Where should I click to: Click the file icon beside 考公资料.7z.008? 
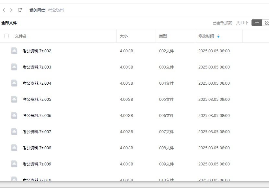[14, 148]
